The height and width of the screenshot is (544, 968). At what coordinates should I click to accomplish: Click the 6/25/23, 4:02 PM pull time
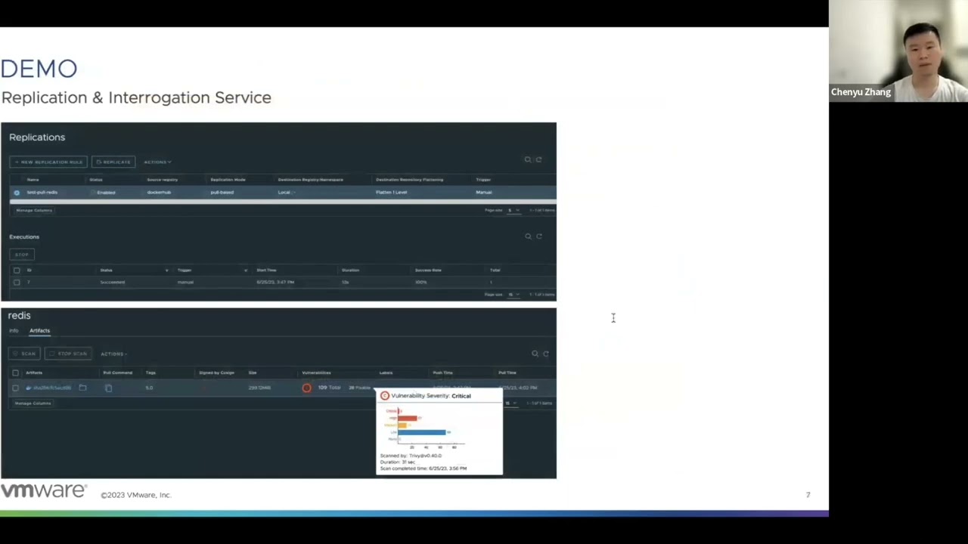coord(517,388)
